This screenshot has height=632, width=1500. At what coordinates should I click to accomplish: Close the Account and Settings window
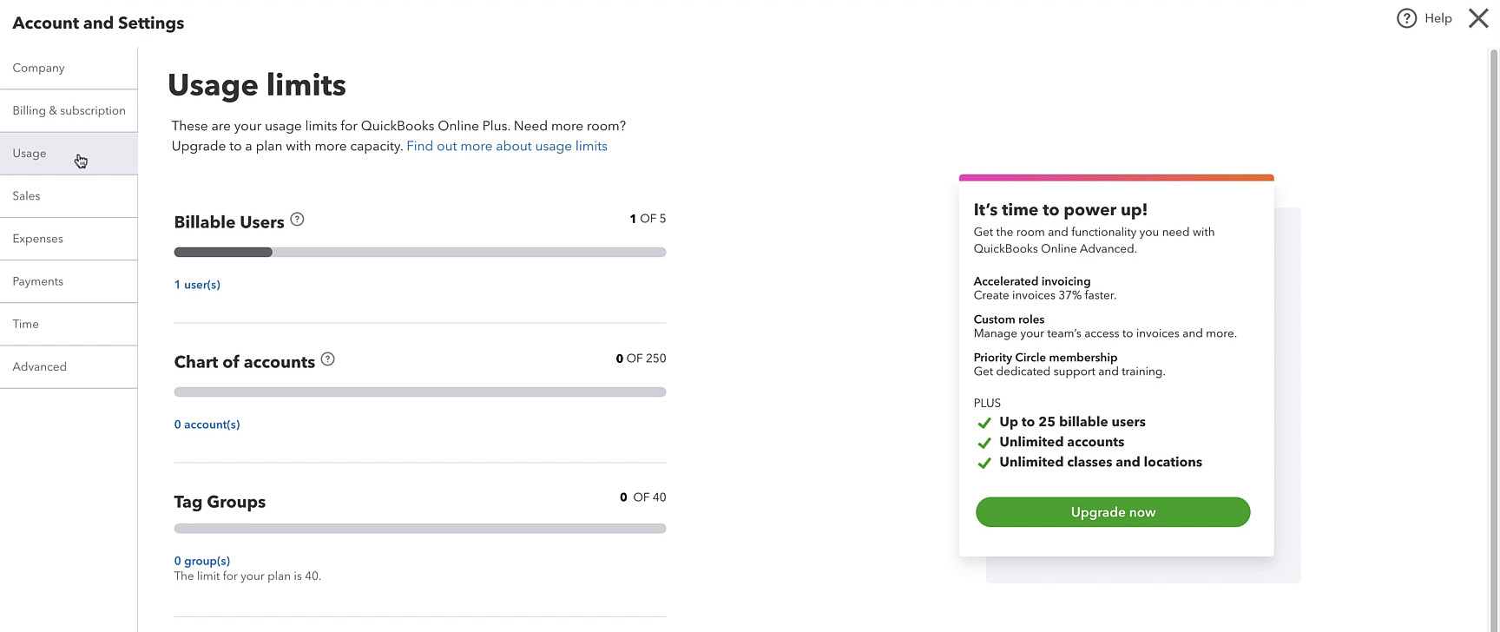(1478, 18)
